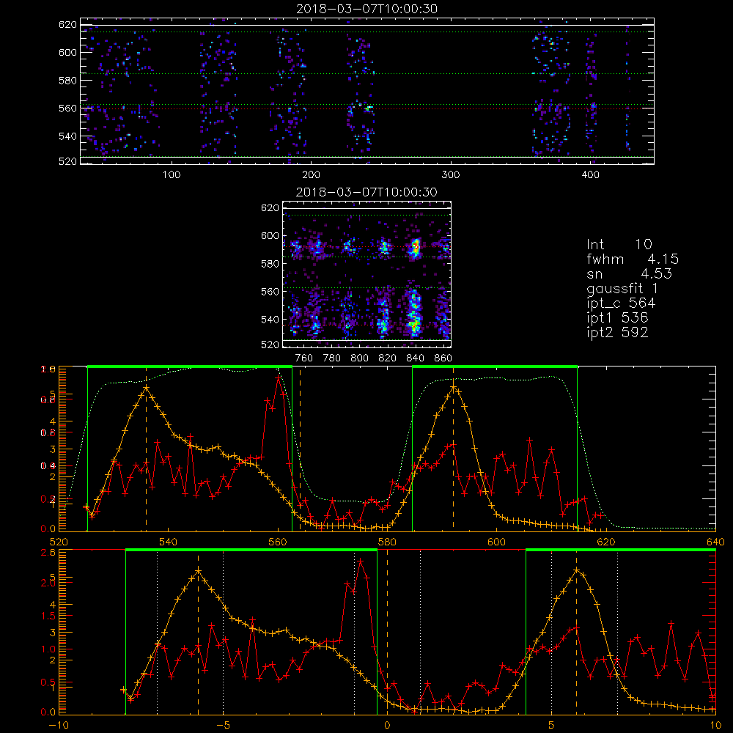Select the 'fwhm 4.15' readout
Image resolution: width=733 pixels, height=733 pixels.
click(x=633, y=259)
